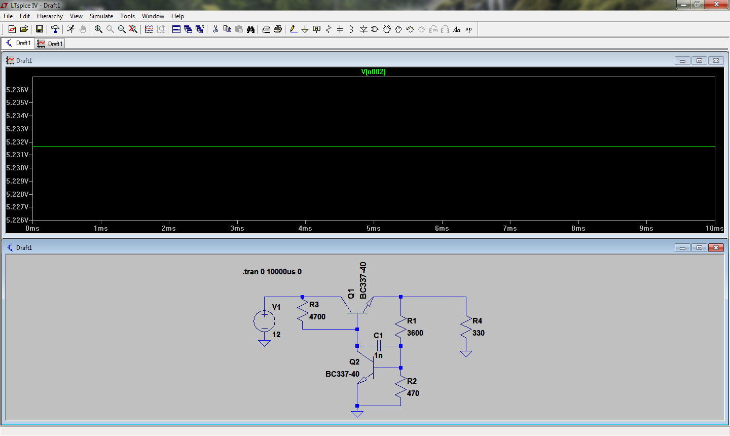Print with the printer icon
The height and width of the screenshot is (436, 730).
click(x=278, y=29)
